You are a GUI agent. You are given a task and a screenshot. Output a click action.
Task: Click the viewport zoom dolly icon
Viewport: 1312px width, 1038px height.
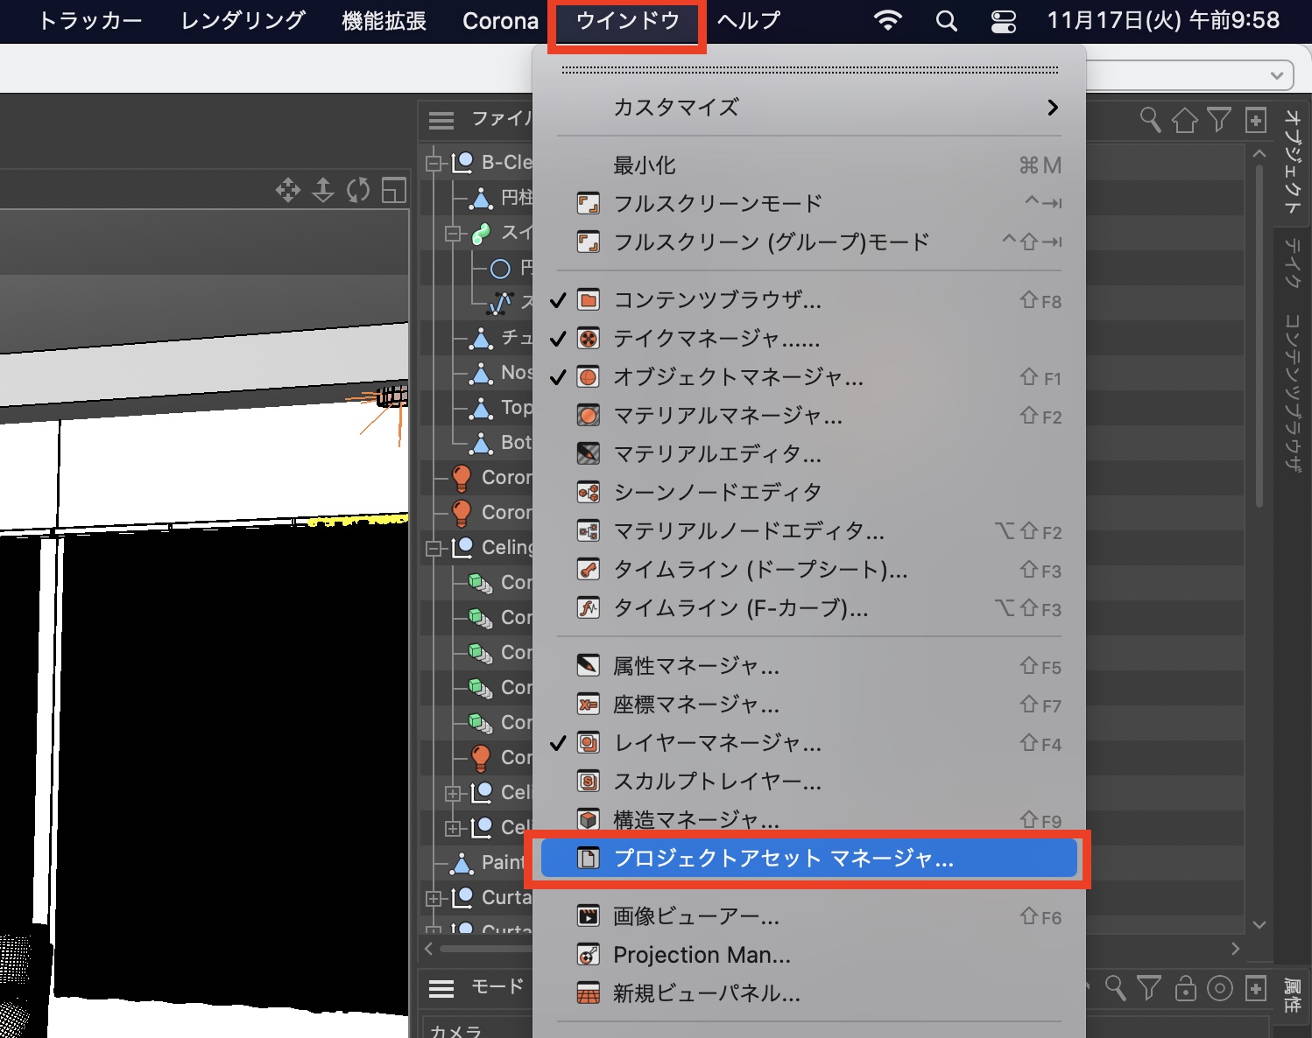323,190
